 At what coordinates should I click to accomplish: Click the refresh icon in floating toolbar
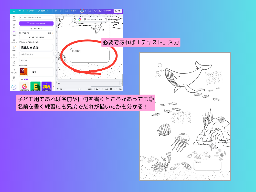(75, 19)
